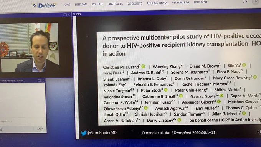Click the IDWeek logo
Image resolution: width=261 pixels, height=147 pixels.
point(45,5)
